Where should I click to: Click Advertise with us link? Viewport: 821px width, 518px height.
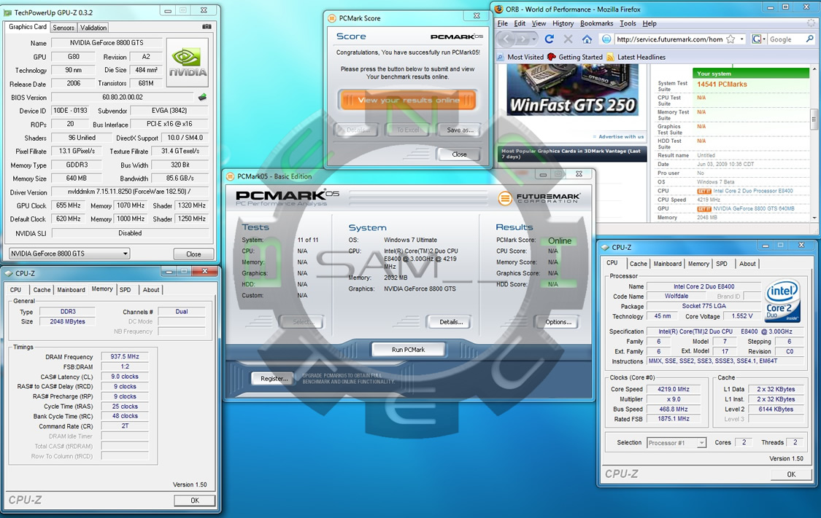pos(621,136)
